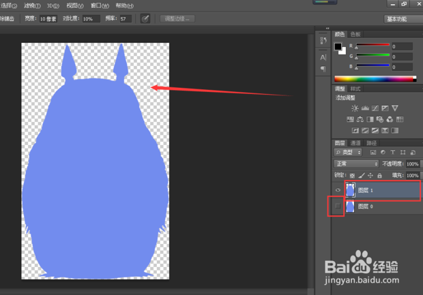Open the Character panel icon
Screen dimensions: 423x295
323,57
